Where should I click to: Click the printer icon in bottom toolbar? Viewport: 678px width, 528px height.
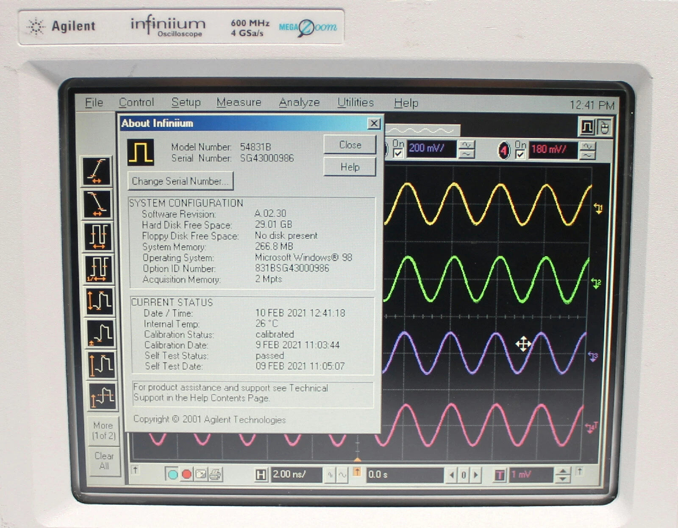click(x=215, y=474)
